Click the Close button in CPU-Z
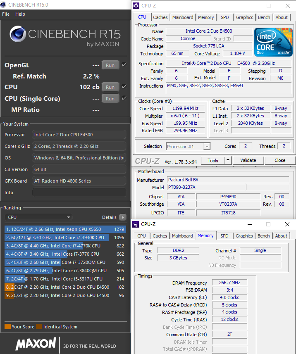This screenshot has width=296, height=354. [280, 160]
